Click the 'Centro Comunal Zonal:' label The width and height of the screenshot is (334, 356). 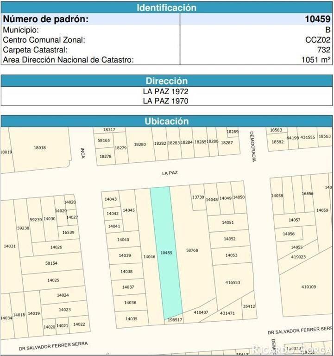(44, 40)
